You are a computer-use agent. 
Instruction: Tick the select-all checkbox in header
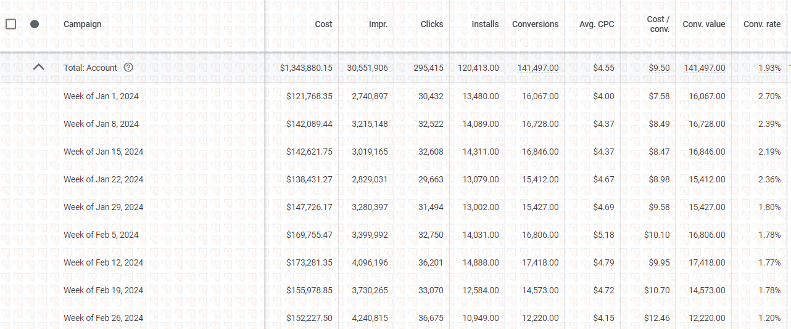coord(10,24)
